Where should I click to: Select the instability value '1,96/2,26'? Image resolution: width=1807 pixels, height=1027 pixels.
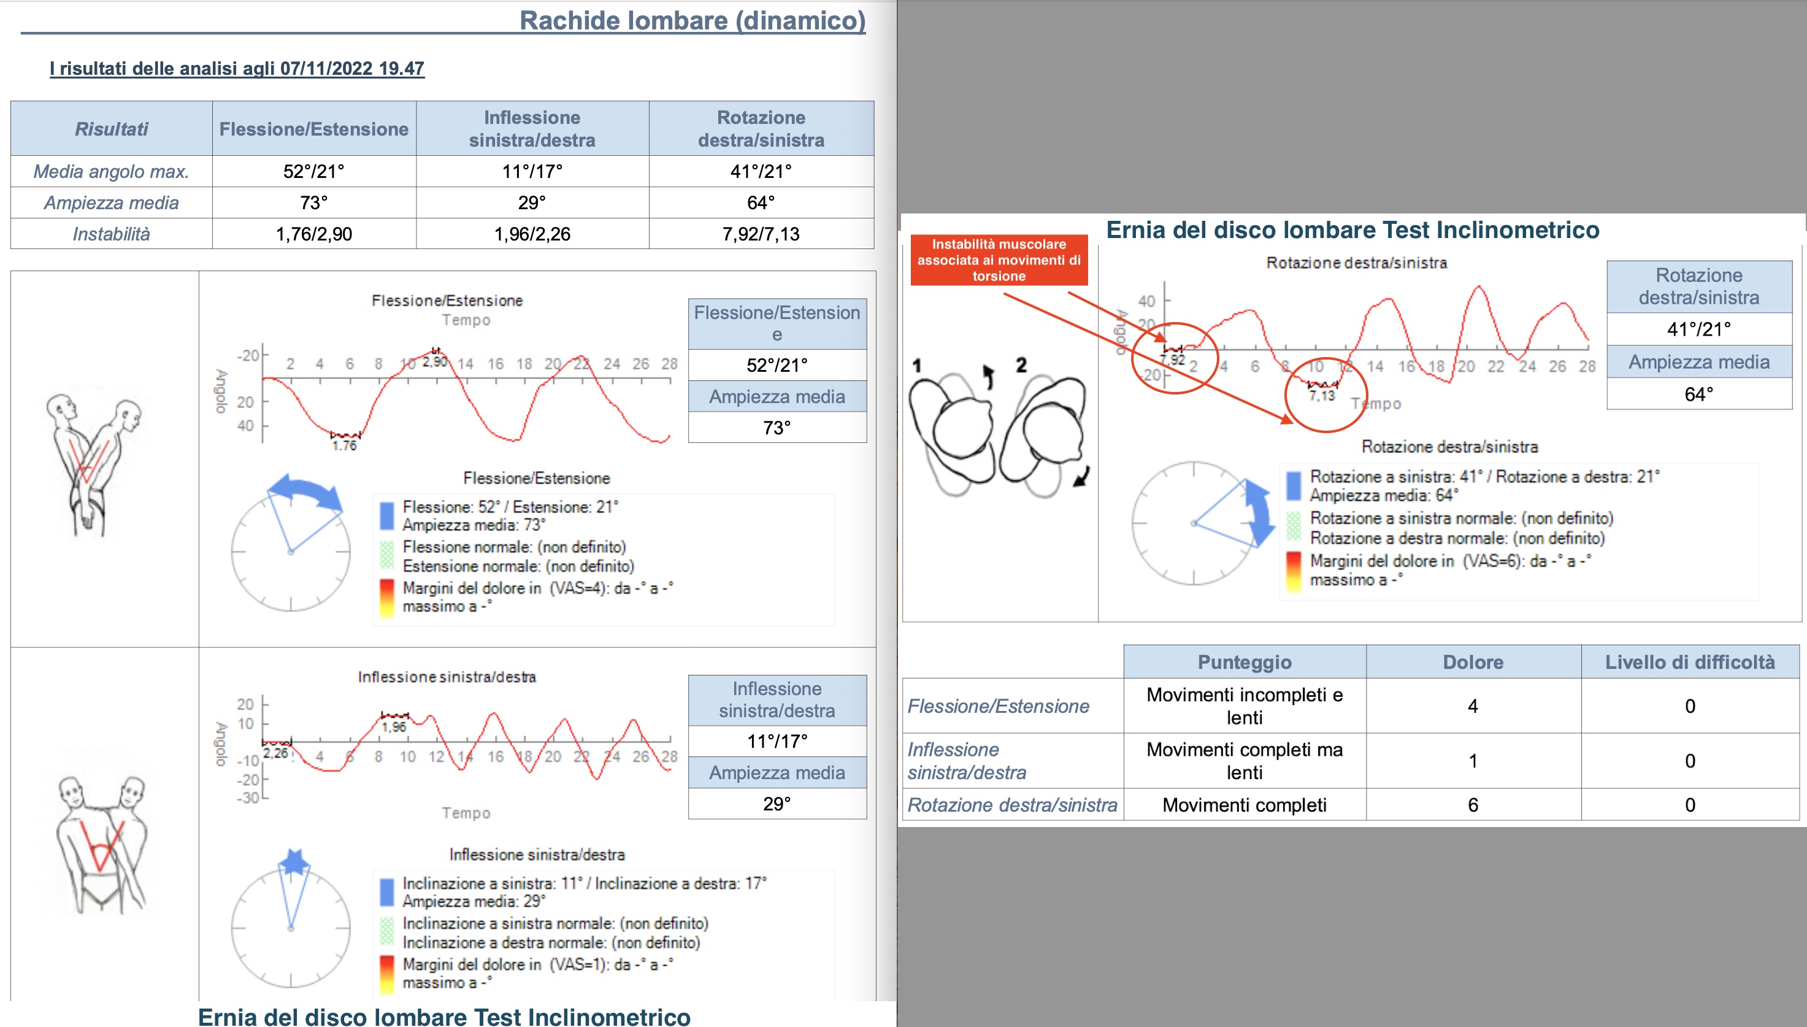pyautogui.click(x=532, y=234)
